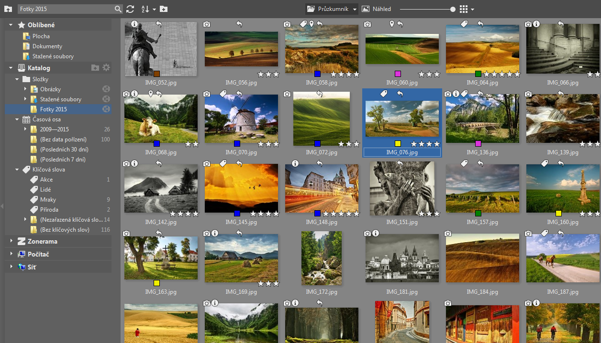Click the keyword tag icon on IMG_064.jpg

tap(464, 24)
